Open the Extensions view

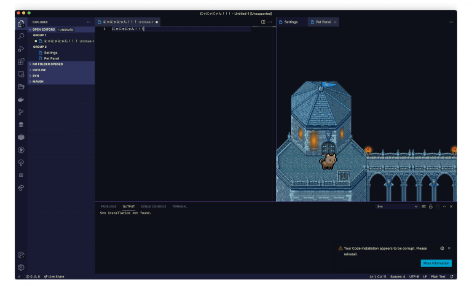coord(21,61)
